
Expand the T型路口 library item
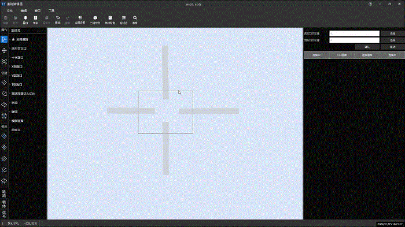[x=17, y=84]
